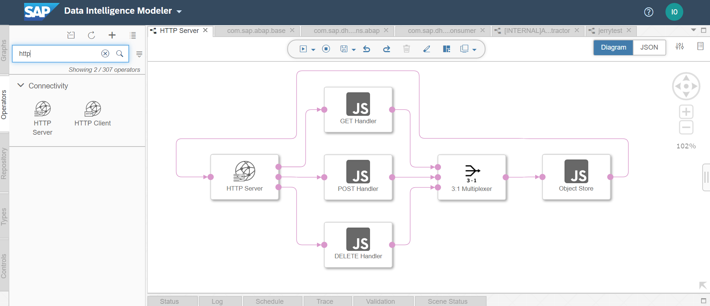Open the documentation panel icon
This screenshot has width=710, height=306.
pos(700,46)
